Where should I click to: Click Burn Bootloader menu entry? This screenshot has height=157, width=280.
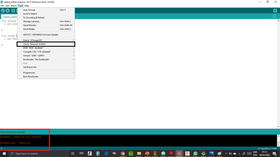pyautogui.click(x=46, y=76)
